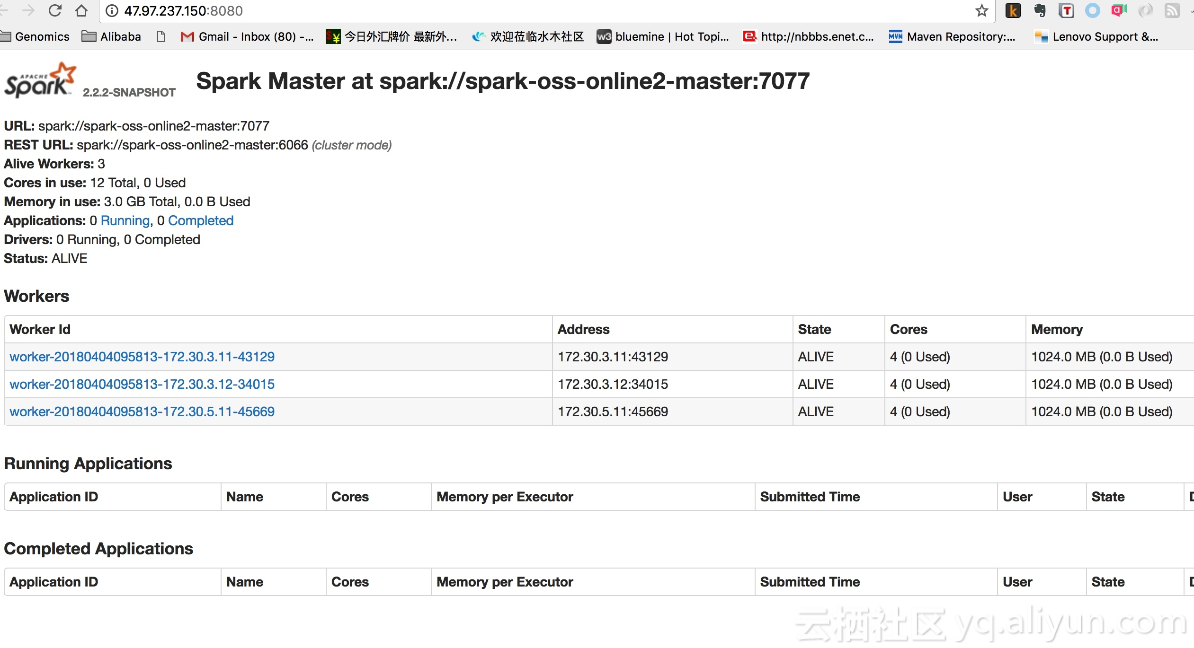Open the orange K extension icon

tap(1013, 10)
